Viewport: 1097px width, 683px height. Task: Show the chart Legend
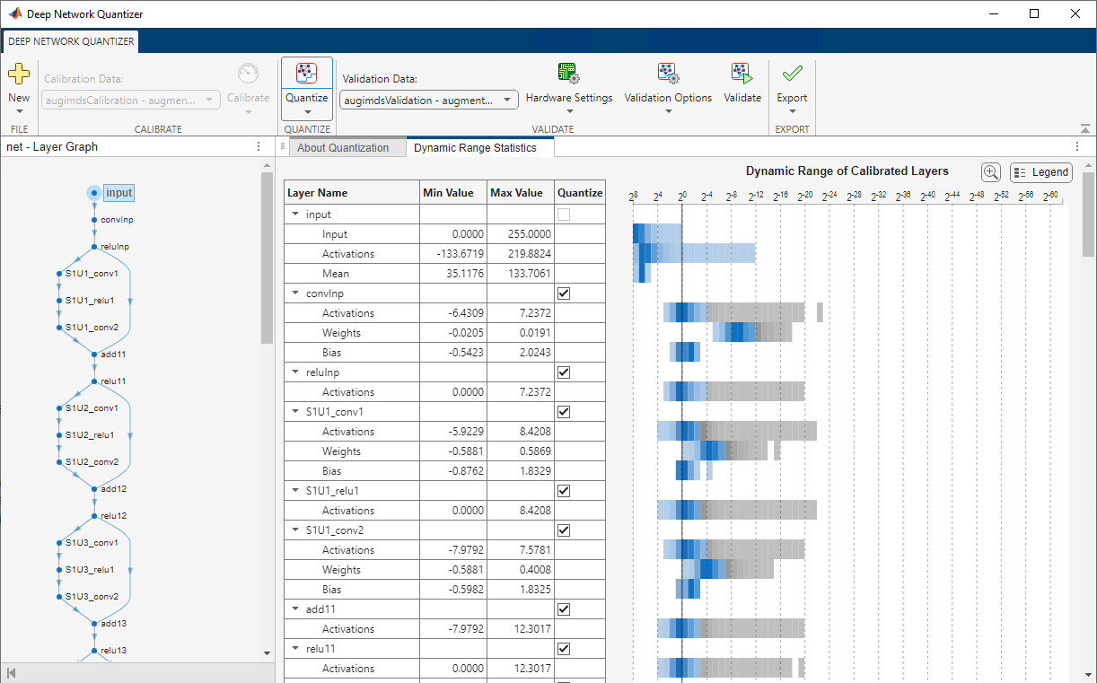1040,172
